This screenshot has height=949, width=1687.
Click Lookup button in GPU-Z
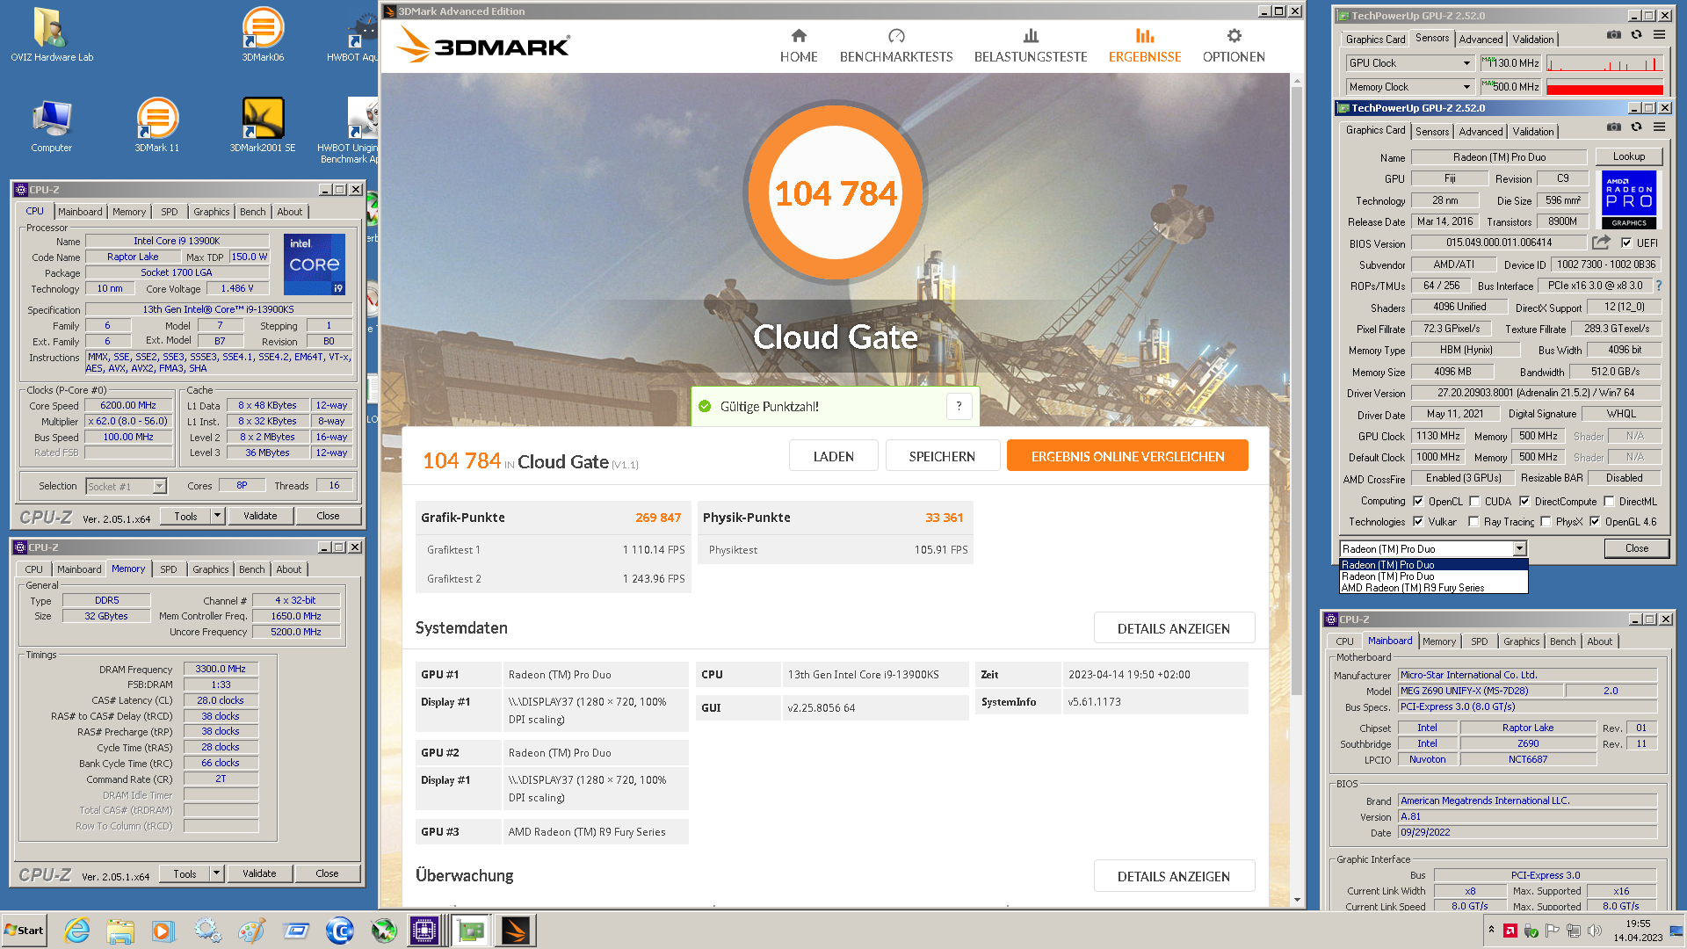tap(1629, 156)
